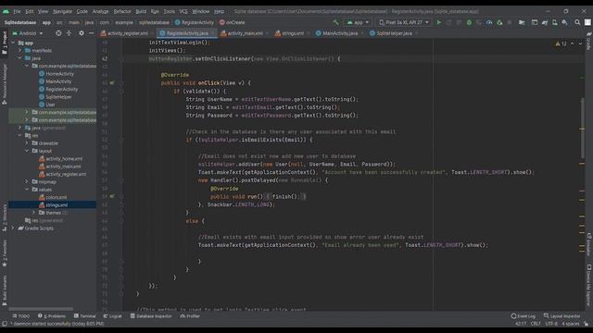Viewport: 593px width, 333px height.
Task: Open the Emulator side tab
Action: [588, 244]
